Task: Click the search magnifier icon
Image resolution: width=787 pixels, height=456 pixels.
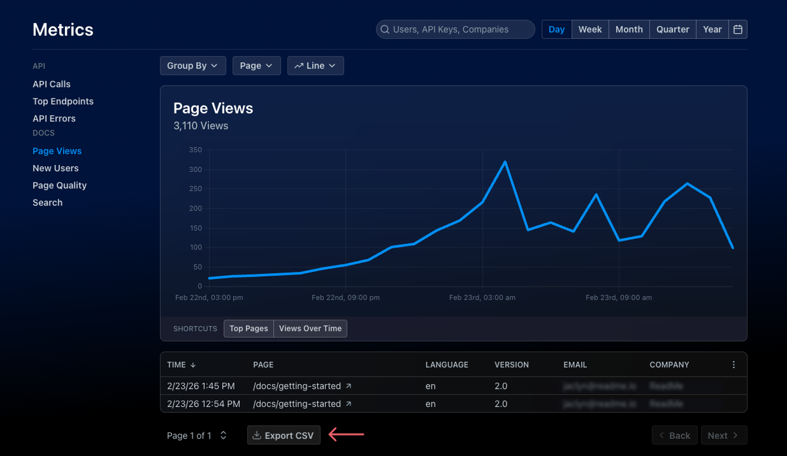Action: (385, 29)
